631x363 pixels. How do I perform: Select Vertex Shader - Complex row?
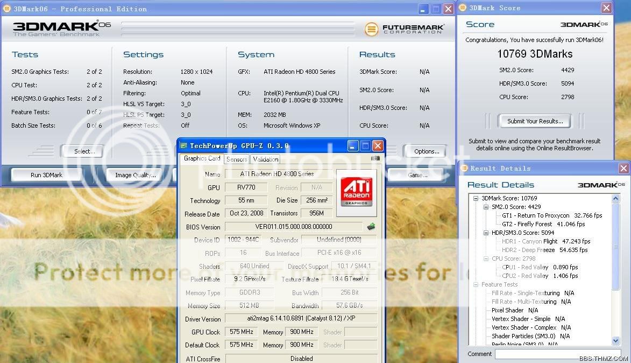pyautogui.click(x=531, y=327)
